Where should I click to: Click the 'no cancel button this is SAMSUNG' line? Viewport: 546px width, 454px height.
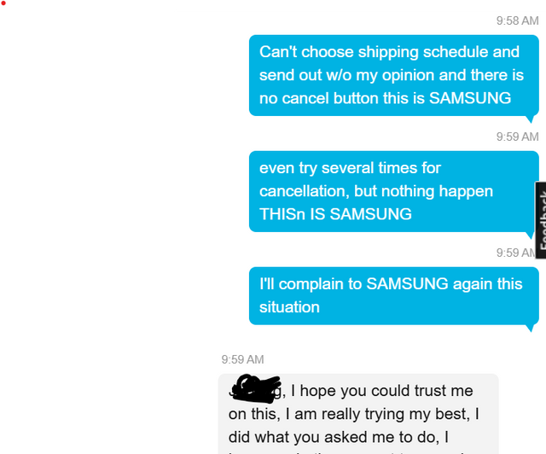click(385, 98)
